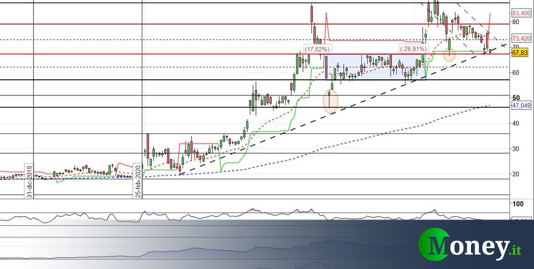Click the small orange ellipse near 67
This screenshot has height=269, width=534.
(x=450, y=55)
